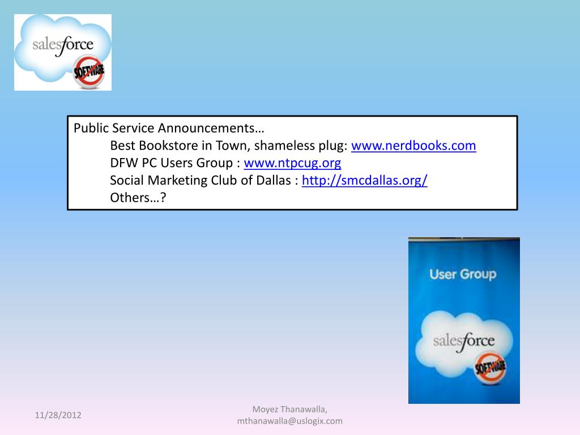Click the 'Public Service Announcements…' heading
This screenshot has height=435, width=580.
pos(169,128)
